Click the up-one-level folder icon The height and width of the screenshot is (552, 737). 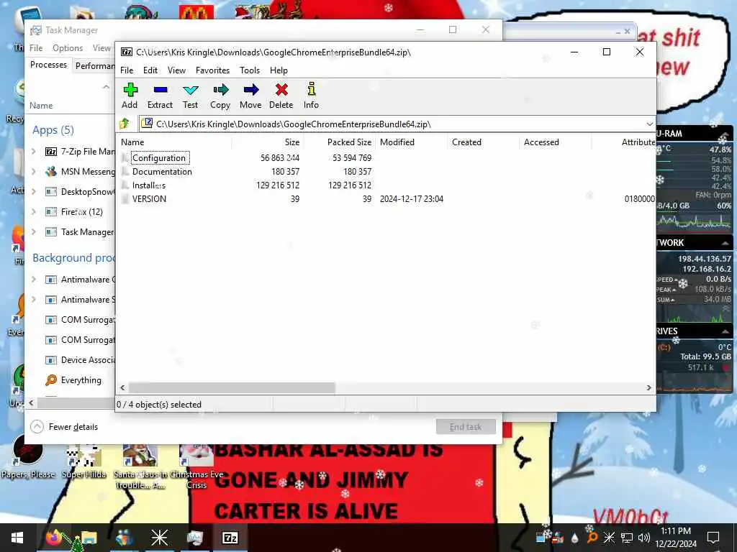point(125,124)
